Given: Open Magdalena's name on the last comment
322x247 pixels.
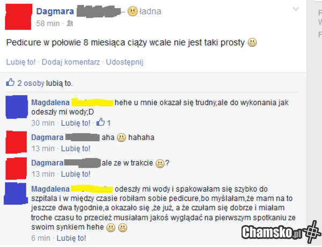Looking at the screenshot, I should point(50,189).
